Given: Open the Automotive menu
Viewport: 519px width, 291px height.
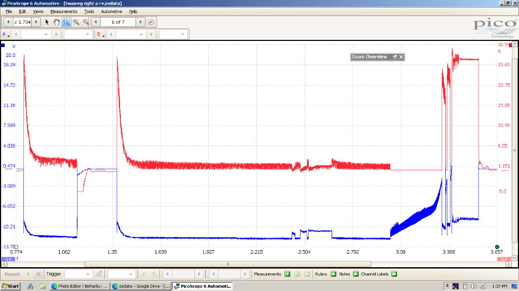Looking at the screenshot, I should point(112,11).
